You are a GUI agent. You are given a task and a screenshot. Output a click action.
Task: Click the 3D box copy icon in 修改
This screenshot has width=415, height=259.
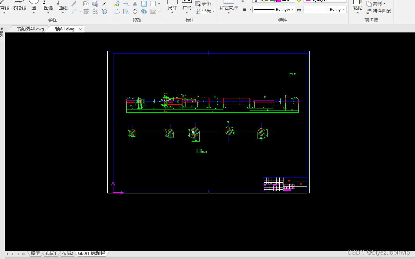pos(144,11)
